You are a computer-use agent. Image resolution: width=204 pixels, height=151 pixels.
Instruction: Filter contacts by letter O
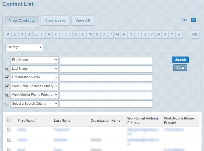(104, 34)
